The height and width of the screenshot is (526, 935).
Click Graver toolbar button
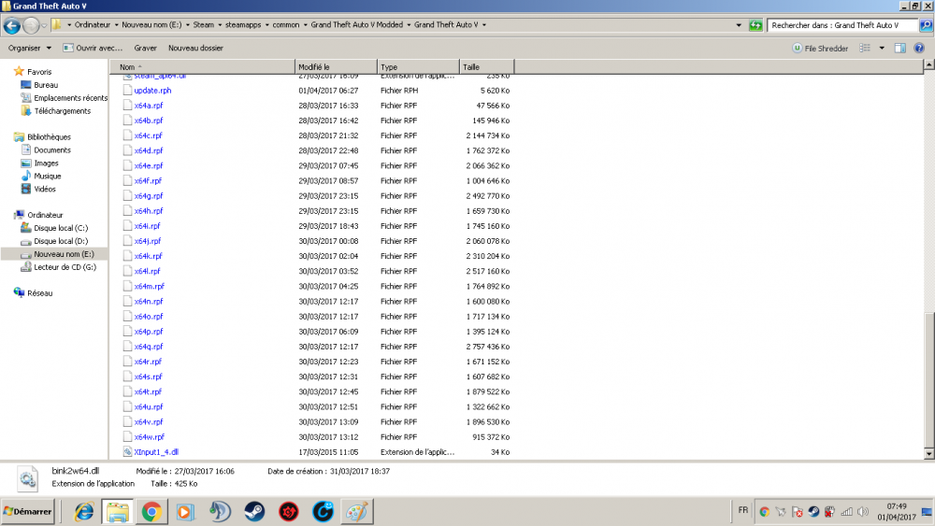coord(145,49)
